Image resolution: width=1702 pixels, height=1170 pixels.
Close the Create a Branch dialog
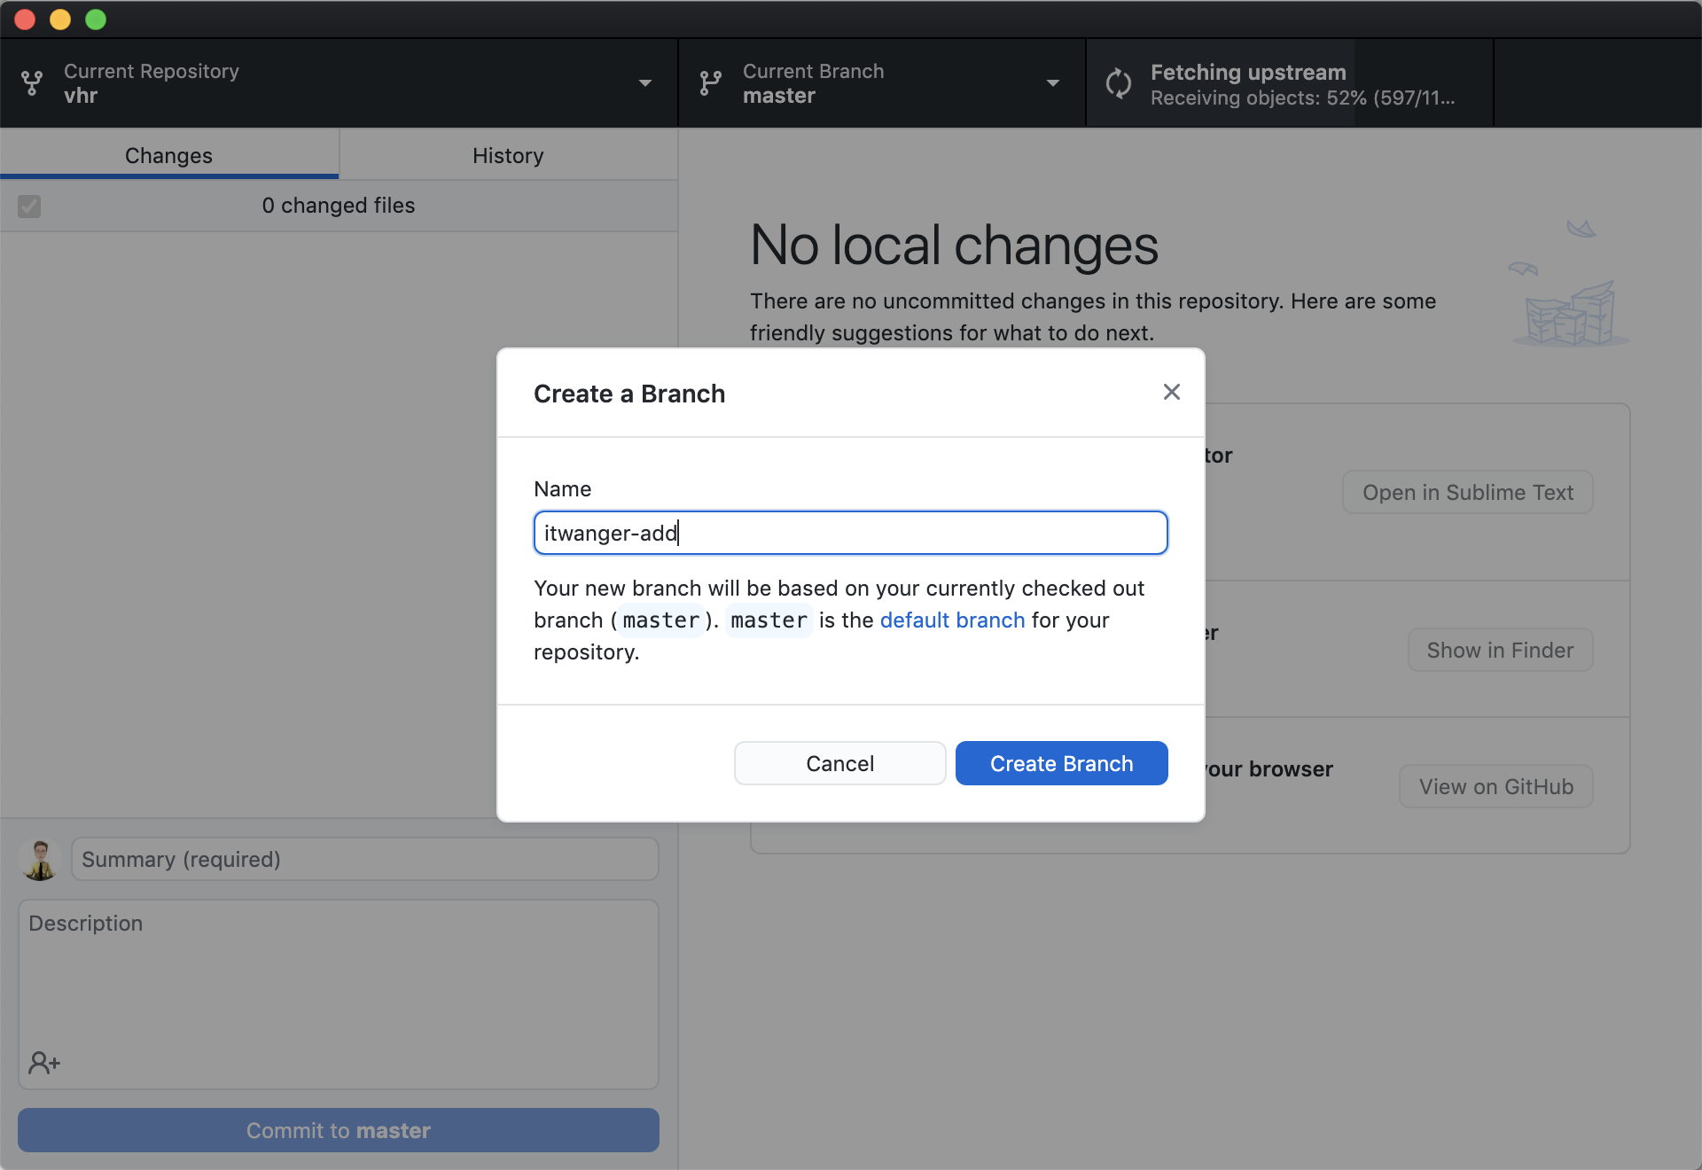point(1171,392)
